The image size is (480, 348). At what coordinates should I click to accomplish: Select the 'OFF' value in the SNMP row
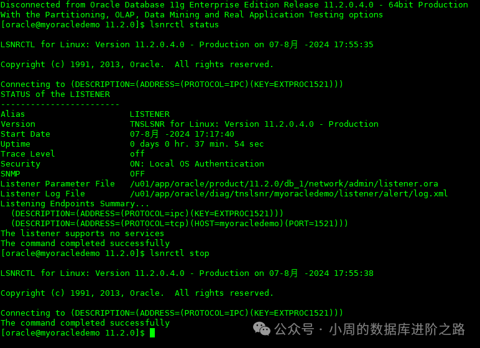(x=137, y=173)
